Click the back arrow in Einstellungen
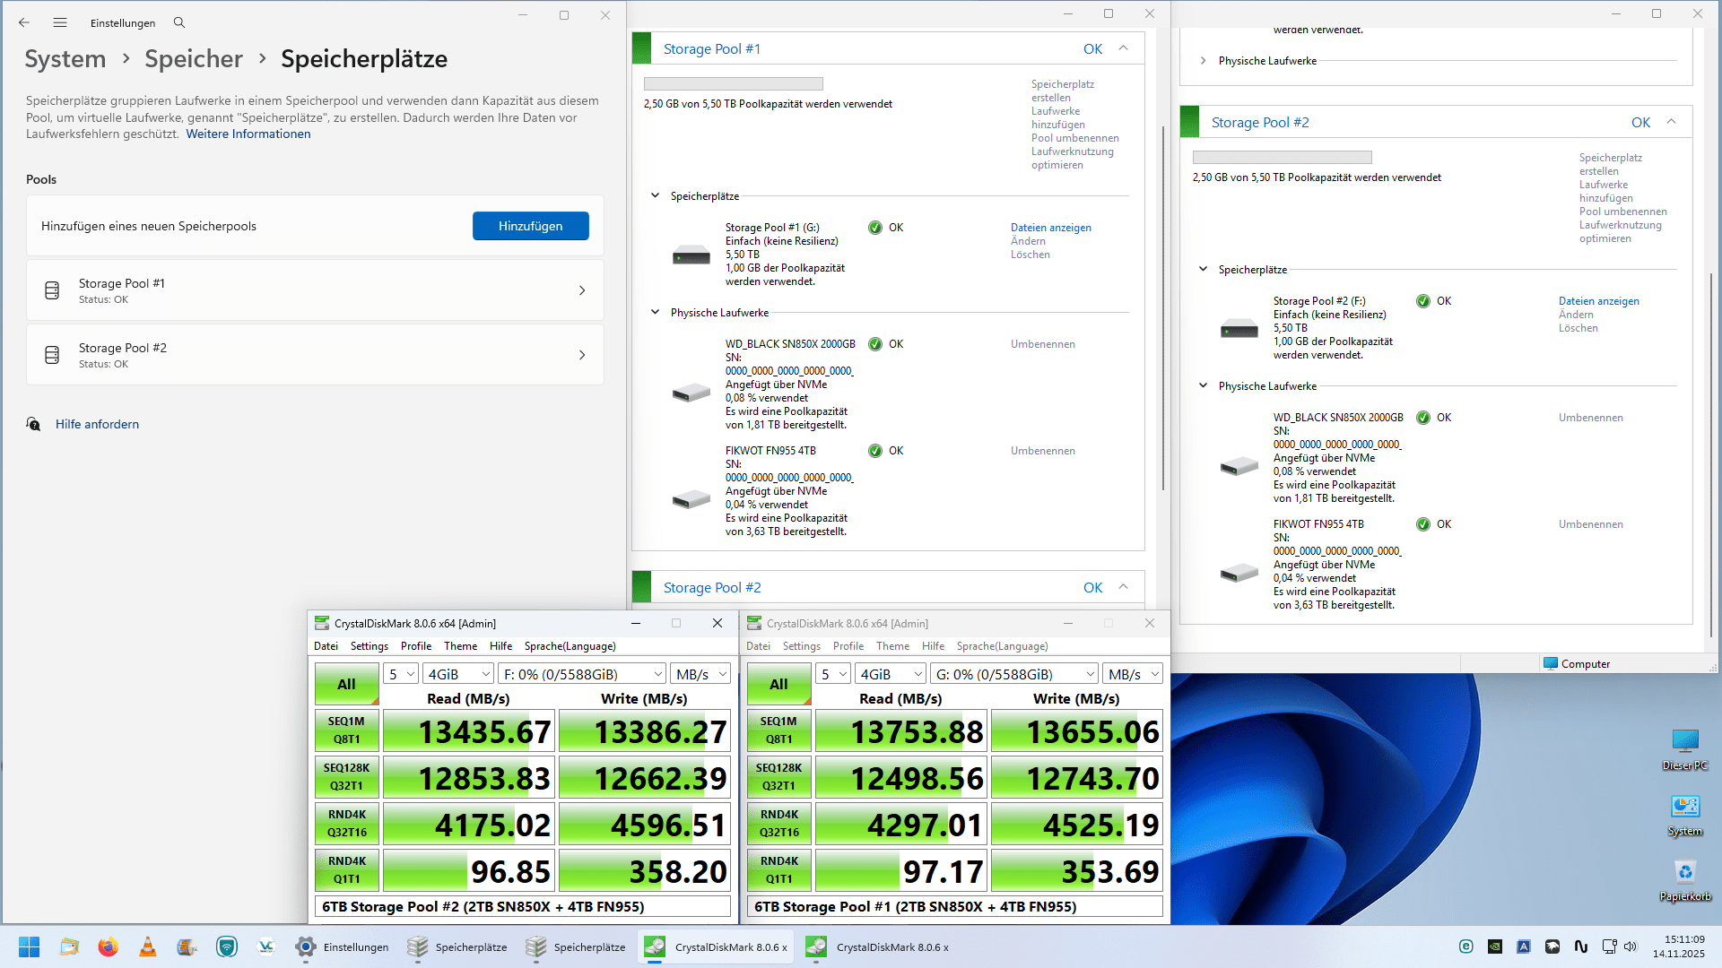 [24, 22]
